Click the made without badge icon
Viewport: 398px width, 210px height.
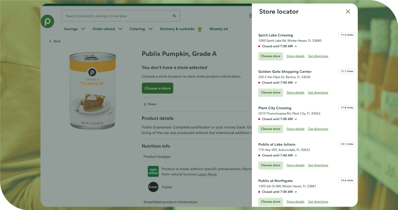[153, 171]
